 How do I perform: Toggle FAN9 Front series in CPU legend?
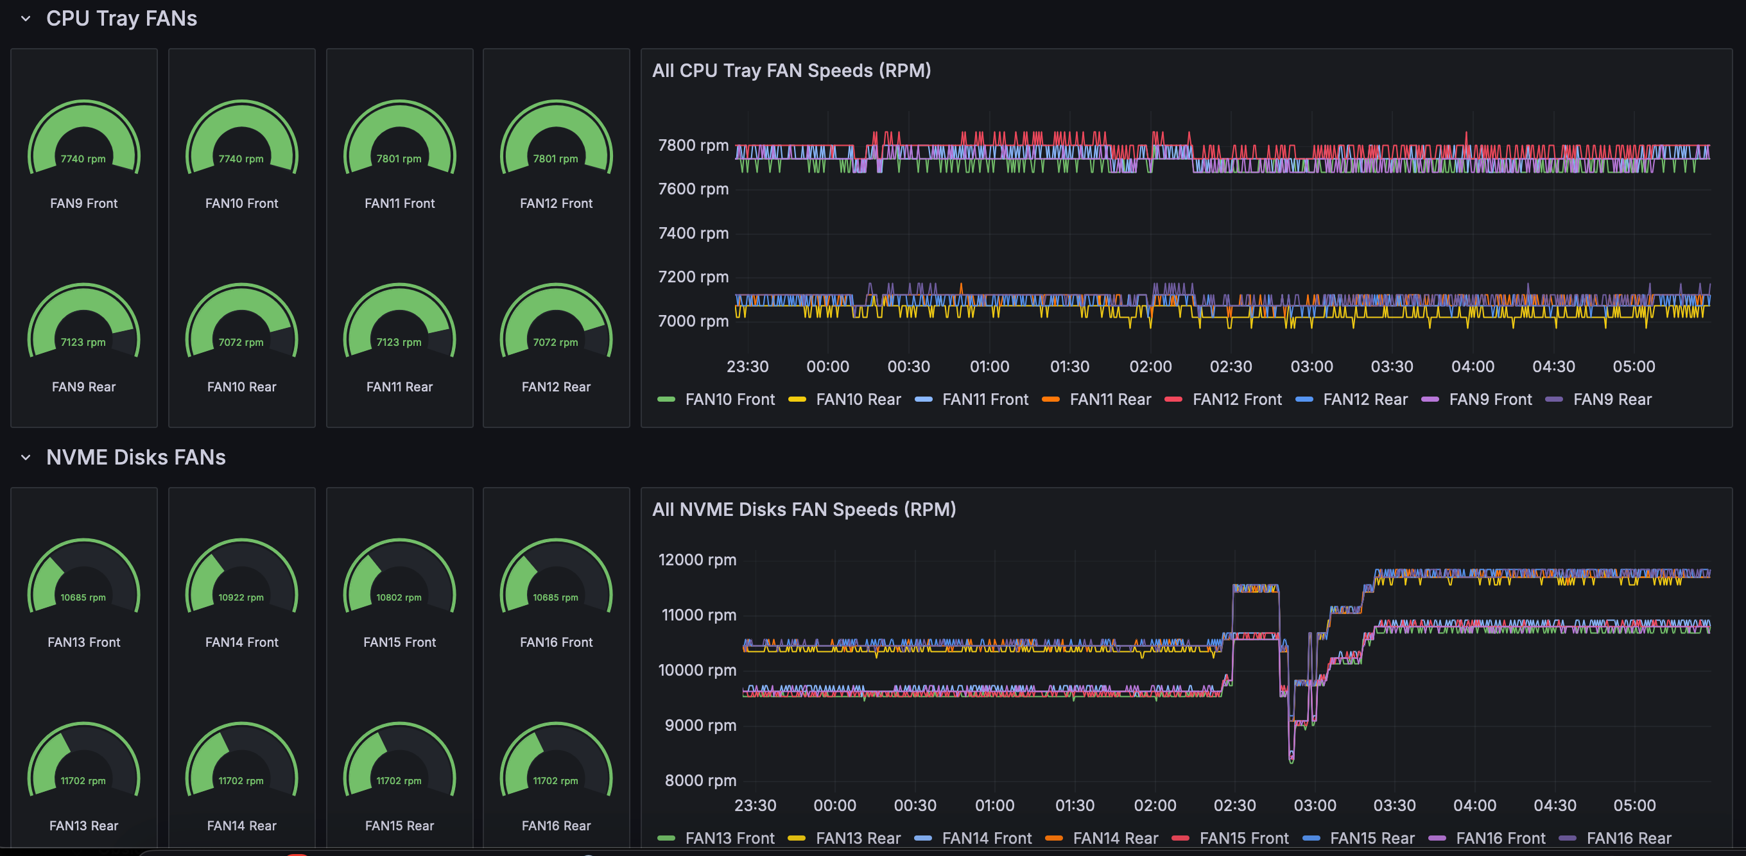pos(1491,400)
